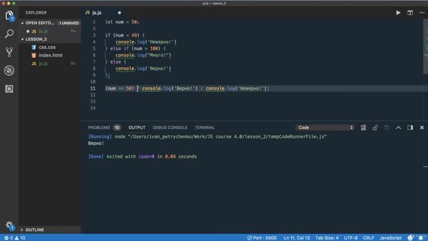This screenshot has height=241, width=428.
Task: Click the '[Done] exited with code=0' output line
Action: click(x=142, y=157)
